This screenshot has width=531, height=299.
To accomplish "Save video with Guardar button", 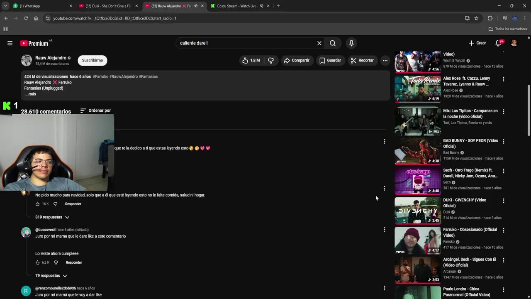I will tap(330, 60).
